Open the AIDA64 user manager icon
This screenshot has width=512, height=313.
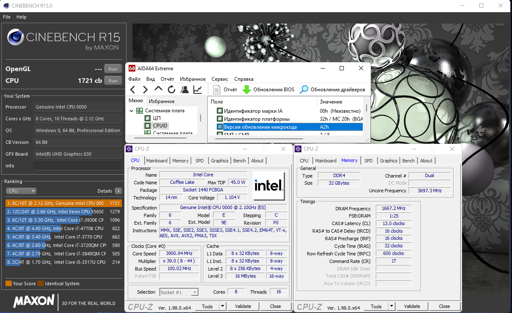pyautogui.click(x=185, y=90)
